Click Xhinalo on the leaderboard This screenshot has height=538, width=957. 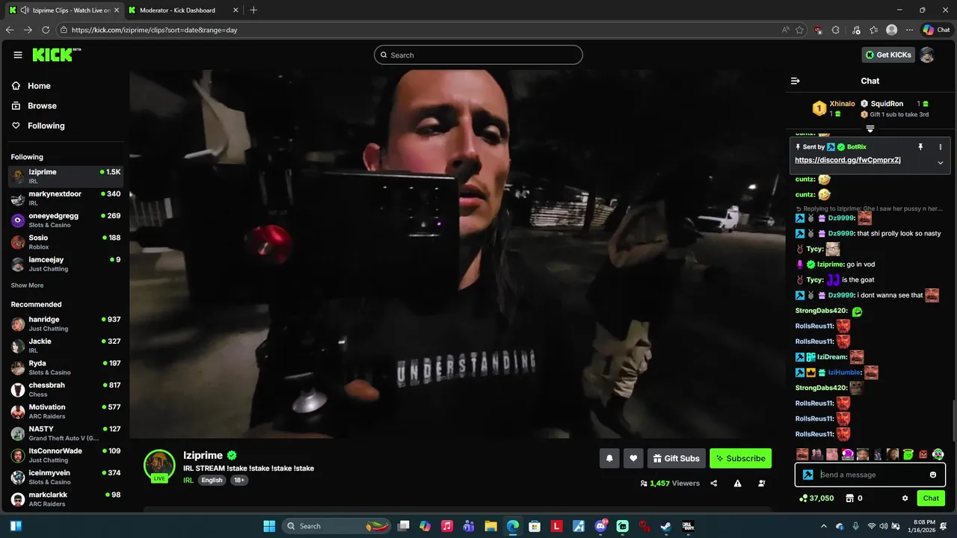(x=842, y=104)
